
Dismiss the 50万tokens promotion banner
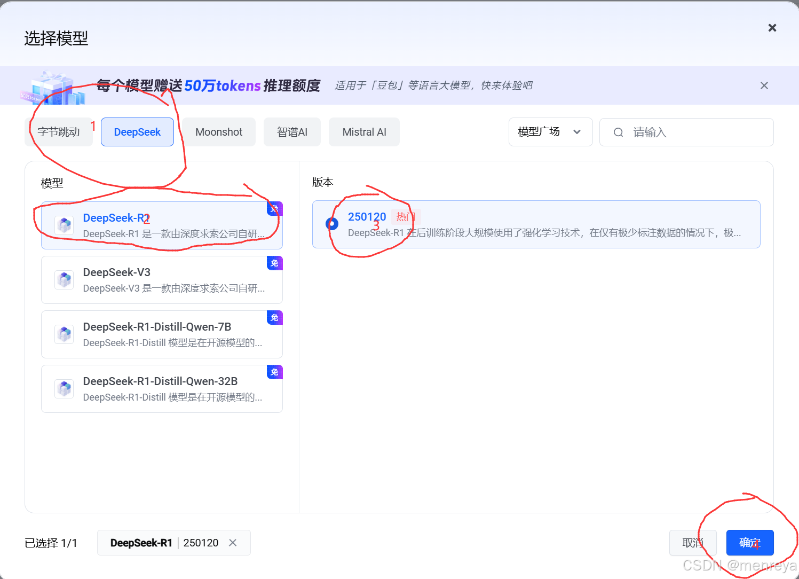(x=764, y=85)
